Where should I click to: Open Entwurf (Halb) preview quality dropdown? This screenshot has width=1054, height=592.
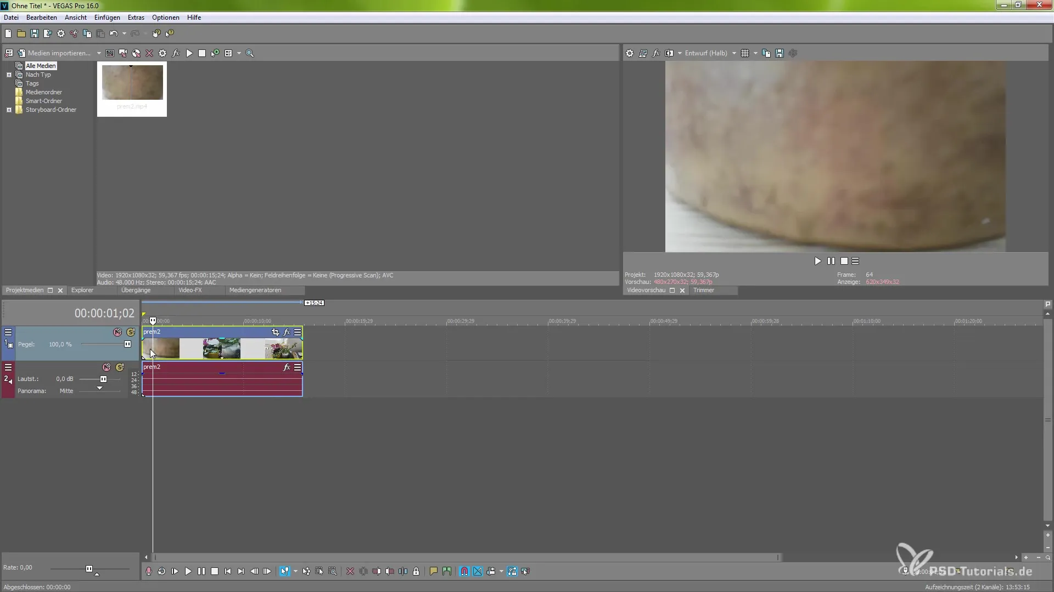tap(710, 53)
